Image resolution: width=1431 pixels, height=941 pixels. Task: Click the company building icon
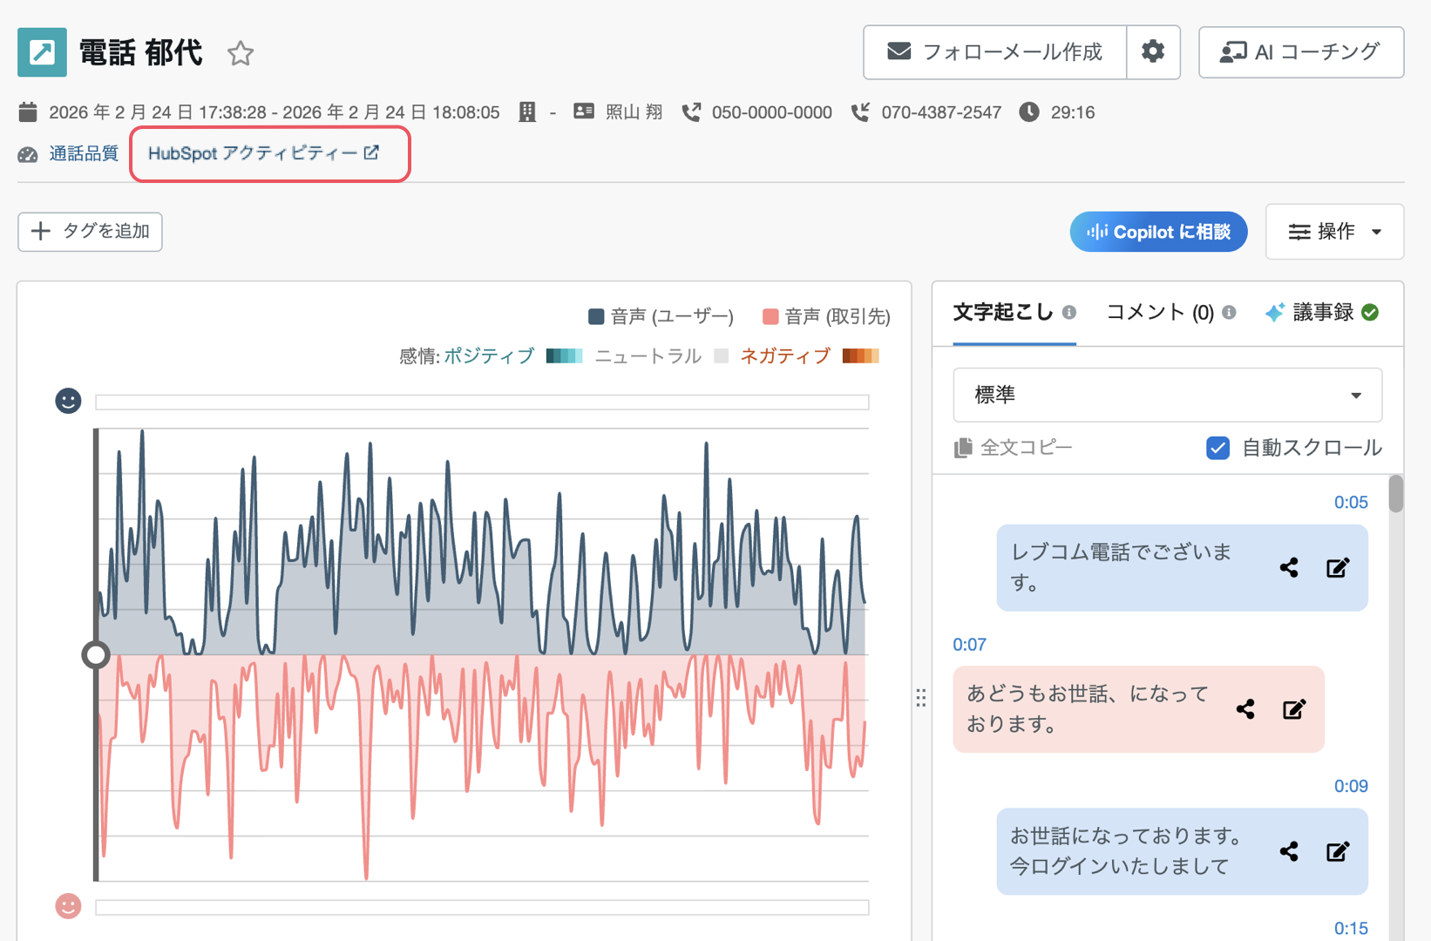tap(527, 112)
